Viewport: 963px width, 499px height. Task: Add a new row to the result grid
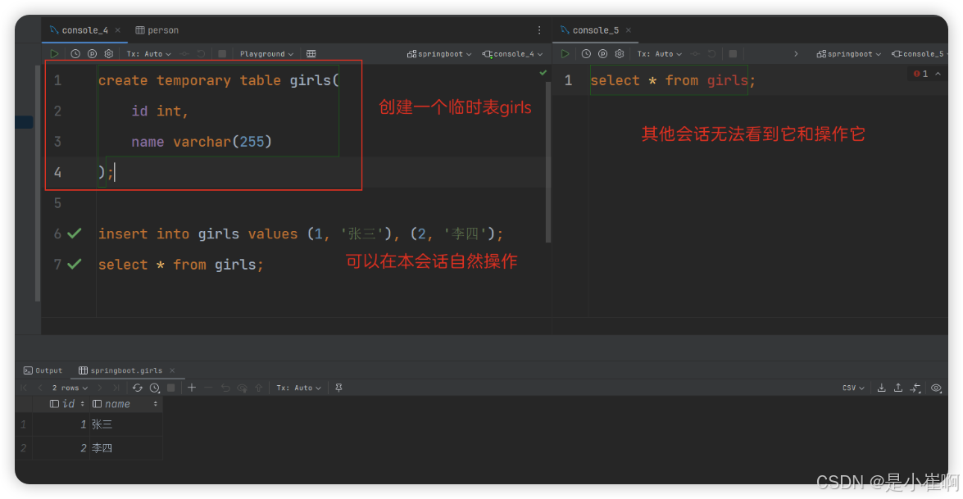point(192,387)
